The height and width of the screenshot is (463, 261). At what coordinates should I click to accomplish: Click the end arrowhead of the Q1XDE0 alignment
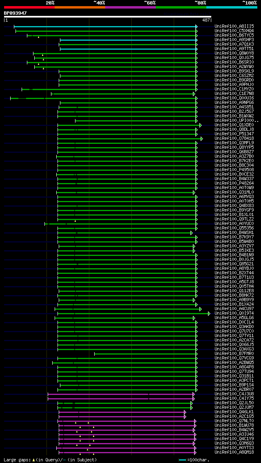click(200, 125)
